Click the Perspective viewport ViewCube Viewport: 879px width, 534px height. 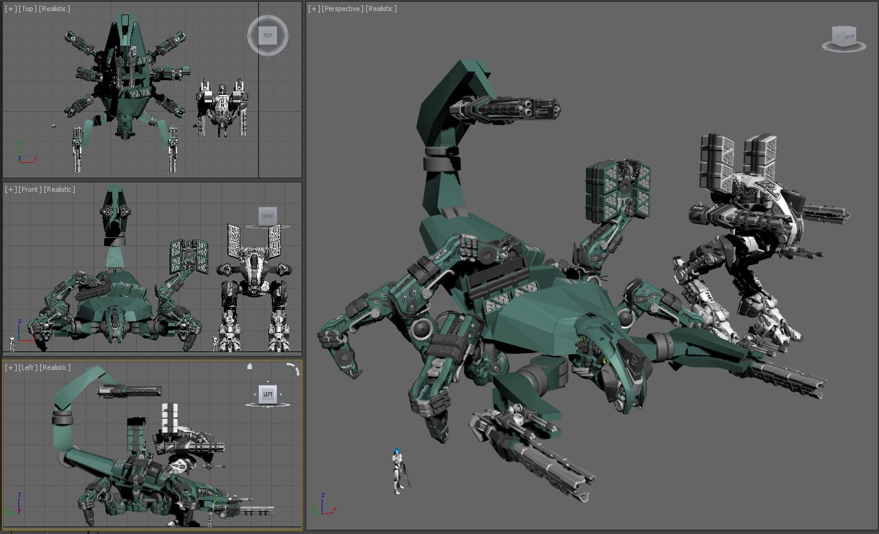[843, 37]
